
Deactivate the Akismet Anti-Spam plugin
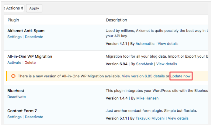tap(34, 37)
